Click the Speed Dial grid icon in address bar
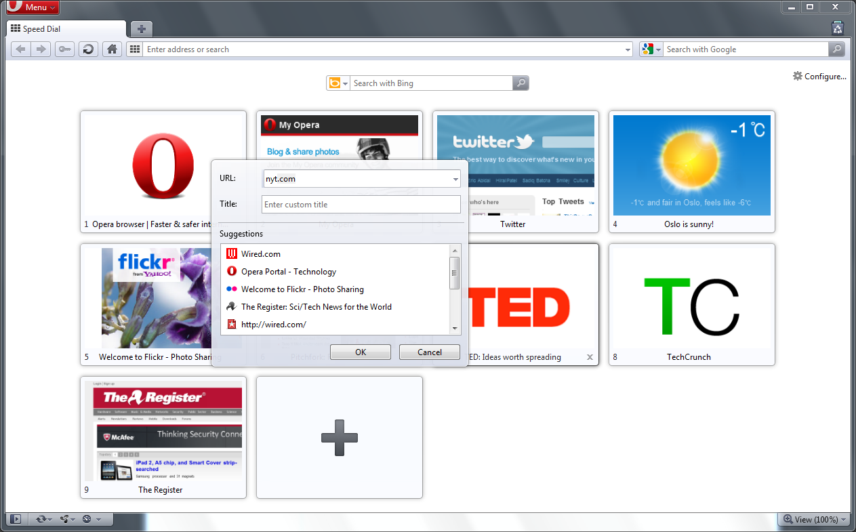Screen dimensions: 856x532 [135, 49]
